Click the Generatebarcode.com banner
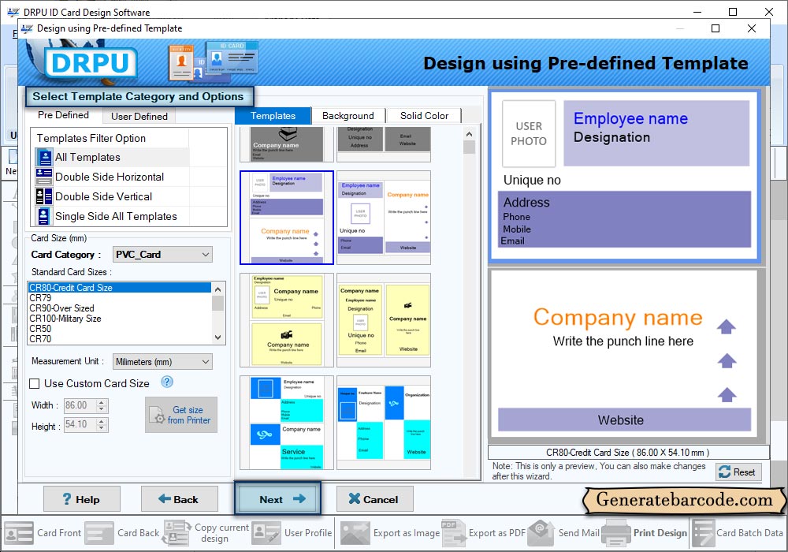This screenshot has width=788, height=552. [684, 500]
